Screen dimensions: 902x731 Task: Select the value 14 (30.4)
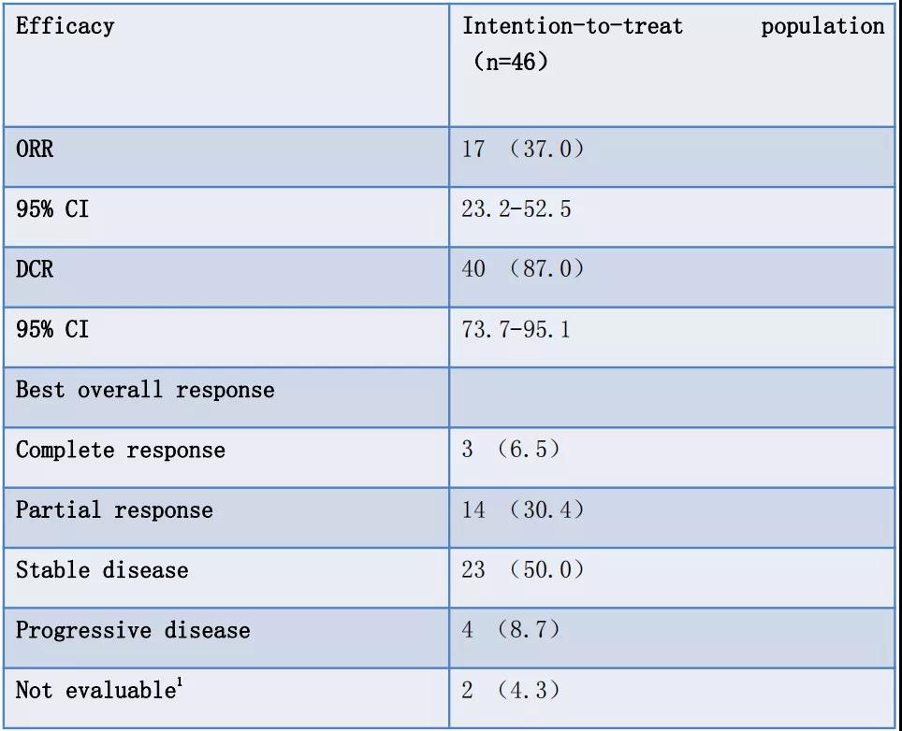(523, 510)
